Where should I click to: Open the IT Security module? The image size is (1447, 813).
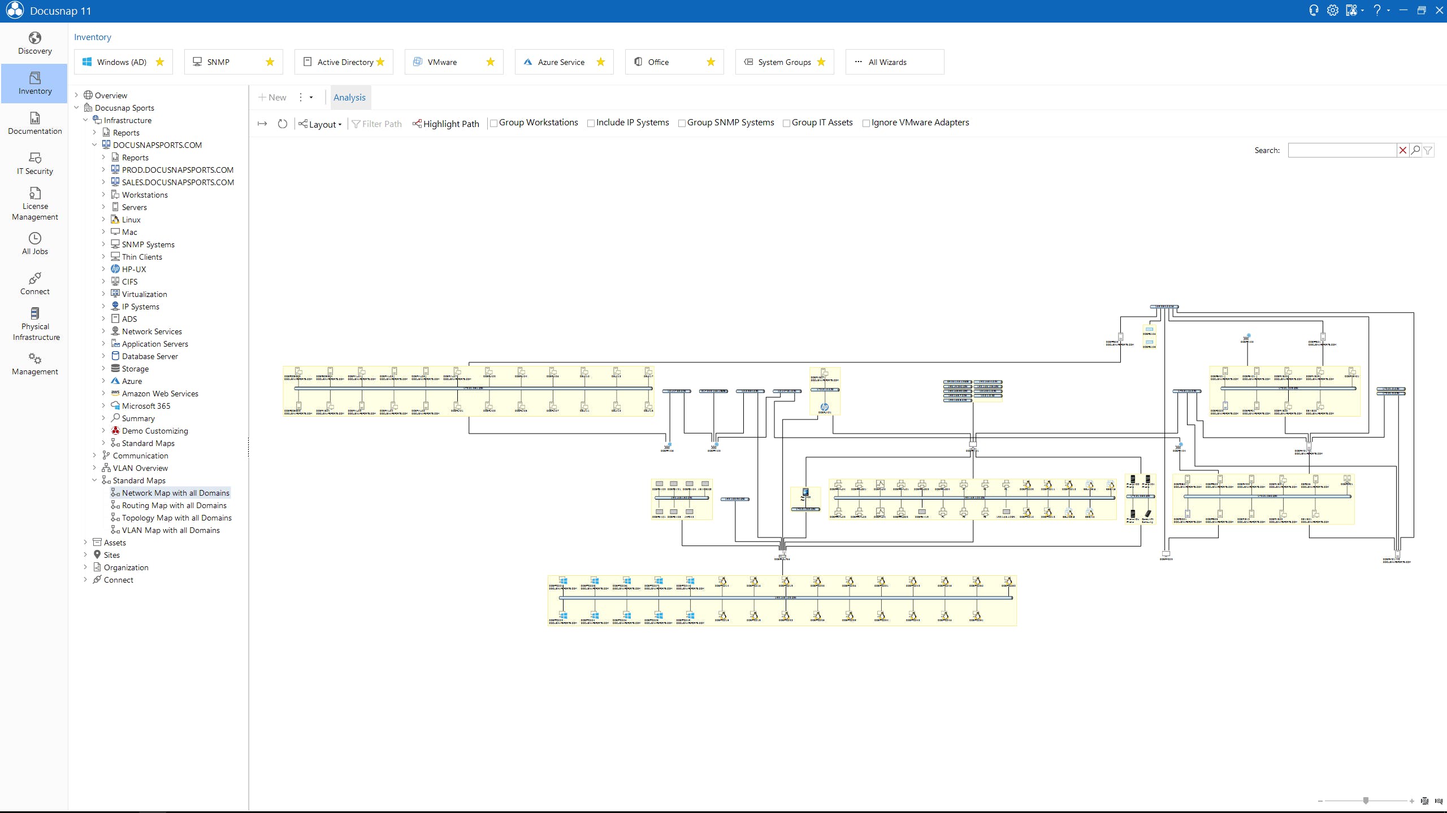(x=34, y=163)
